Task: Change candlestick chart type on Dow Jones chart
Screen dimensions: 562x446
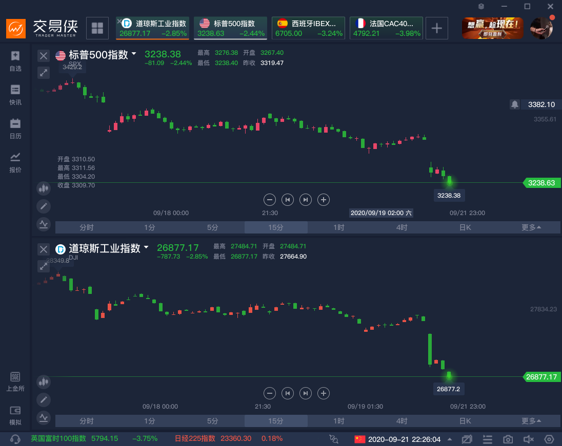Action: coord(44,381)
